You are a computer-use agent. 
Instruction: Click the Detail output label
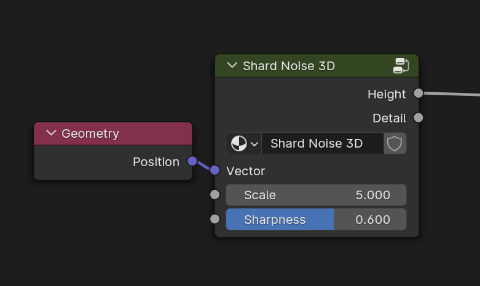[389, 118]
